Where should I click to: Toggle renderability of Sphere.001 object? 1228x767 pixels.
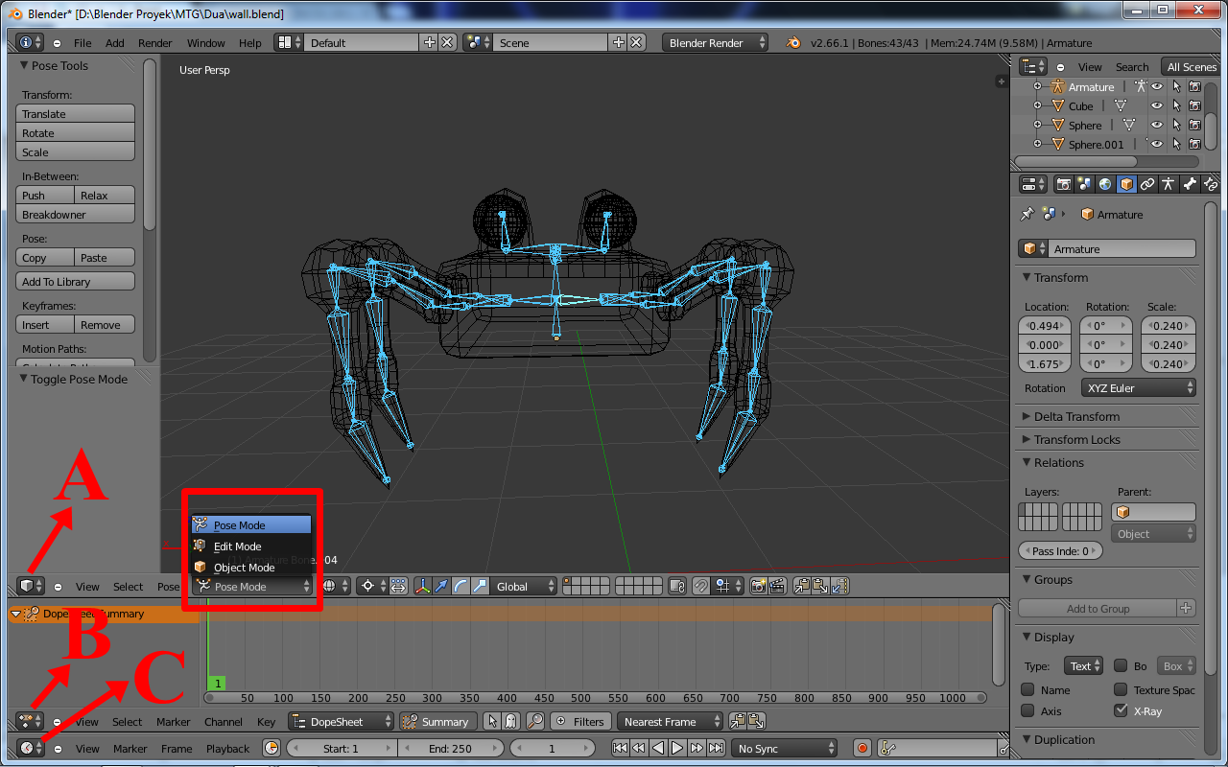1194,144
